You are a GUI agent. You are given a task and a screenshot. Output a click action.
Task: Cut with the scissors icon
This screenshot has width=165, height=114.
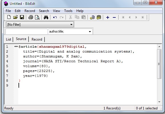coord(70,17)
